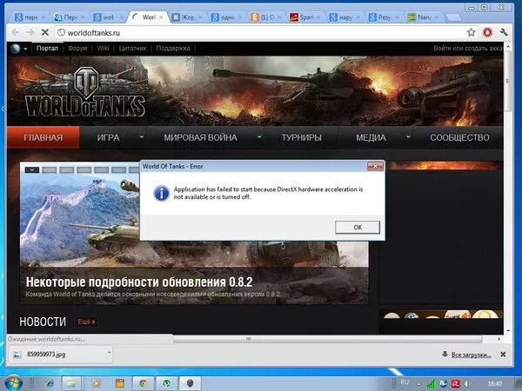Close the active World of Tanks tab
522x391 pixels.
161,17
